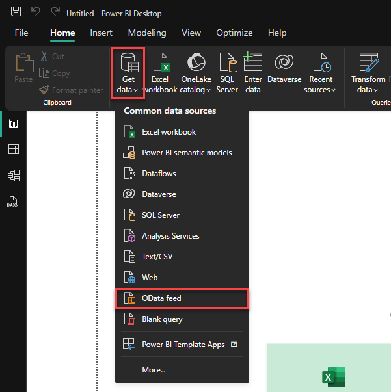Open Model view in left sidebar
The width and height of the screenshot is (391, 392).
[13, 176]
